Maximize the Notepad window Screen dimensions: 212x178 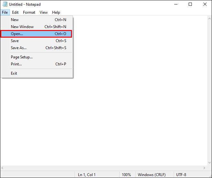tap(190, 4)
